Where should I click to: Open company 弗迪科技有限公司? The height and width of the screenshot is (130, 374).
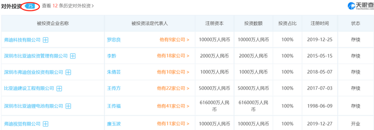tap(22, 40)
